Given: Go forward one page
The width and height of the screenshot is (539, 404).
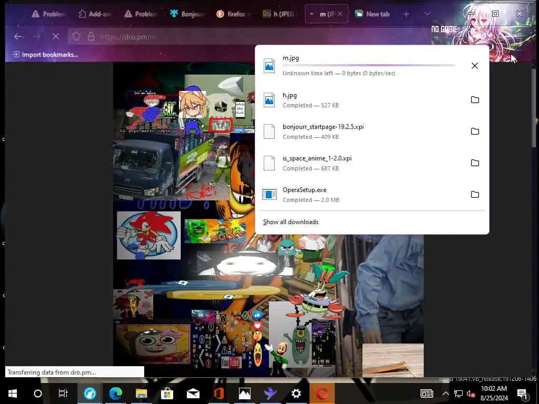Looking at the screenshot, I should pyautogui.click(x=37, y=36).
